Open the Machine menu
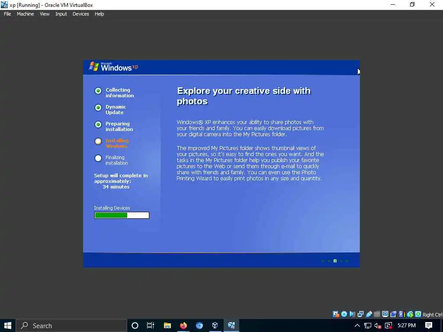This screenshot has height=332, width=443. pyautogui.click(x=25, y=14)
